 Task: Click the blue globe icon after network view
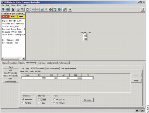tap(59, 9)
